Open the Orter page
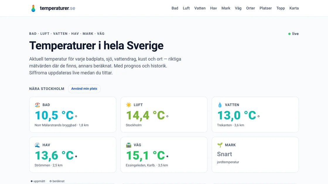 (x=250, y=8)
